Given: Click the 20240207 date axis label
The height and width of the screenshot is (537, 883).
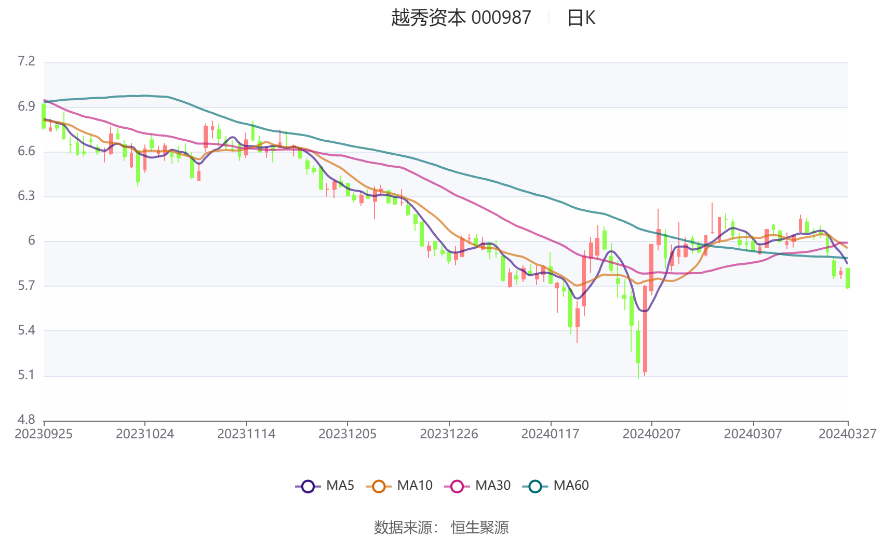Looking at the screenshot, I should [x=651, y=434].
